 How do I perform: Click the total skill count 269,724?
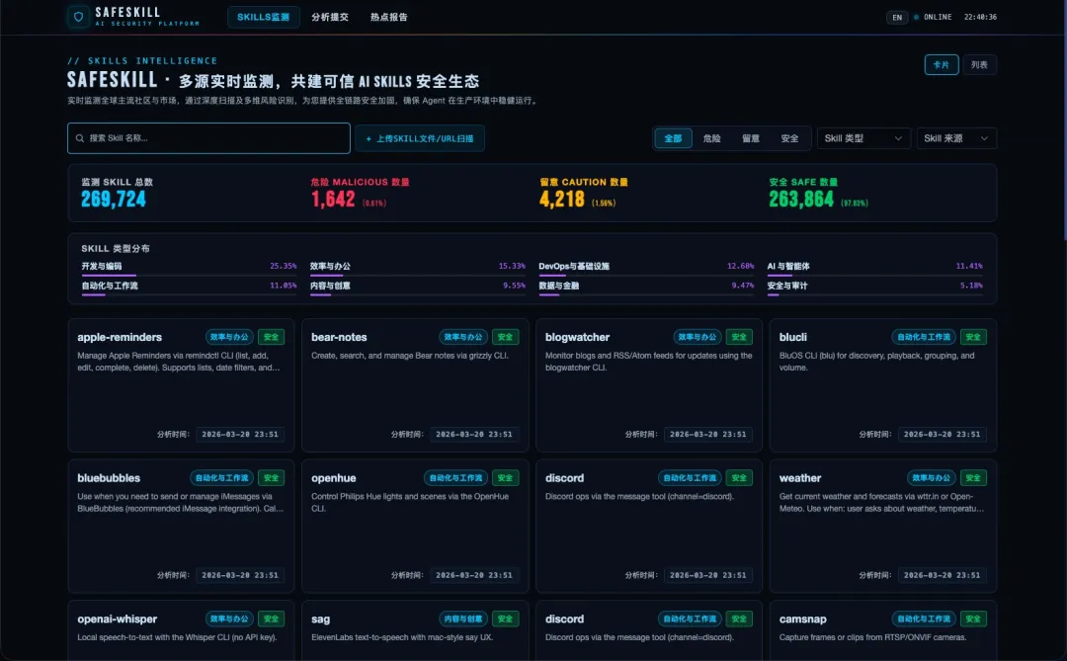click(114, 199)
